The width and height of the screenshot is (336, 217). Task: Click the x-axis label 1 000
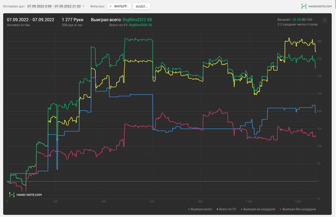tap(249, 201)
